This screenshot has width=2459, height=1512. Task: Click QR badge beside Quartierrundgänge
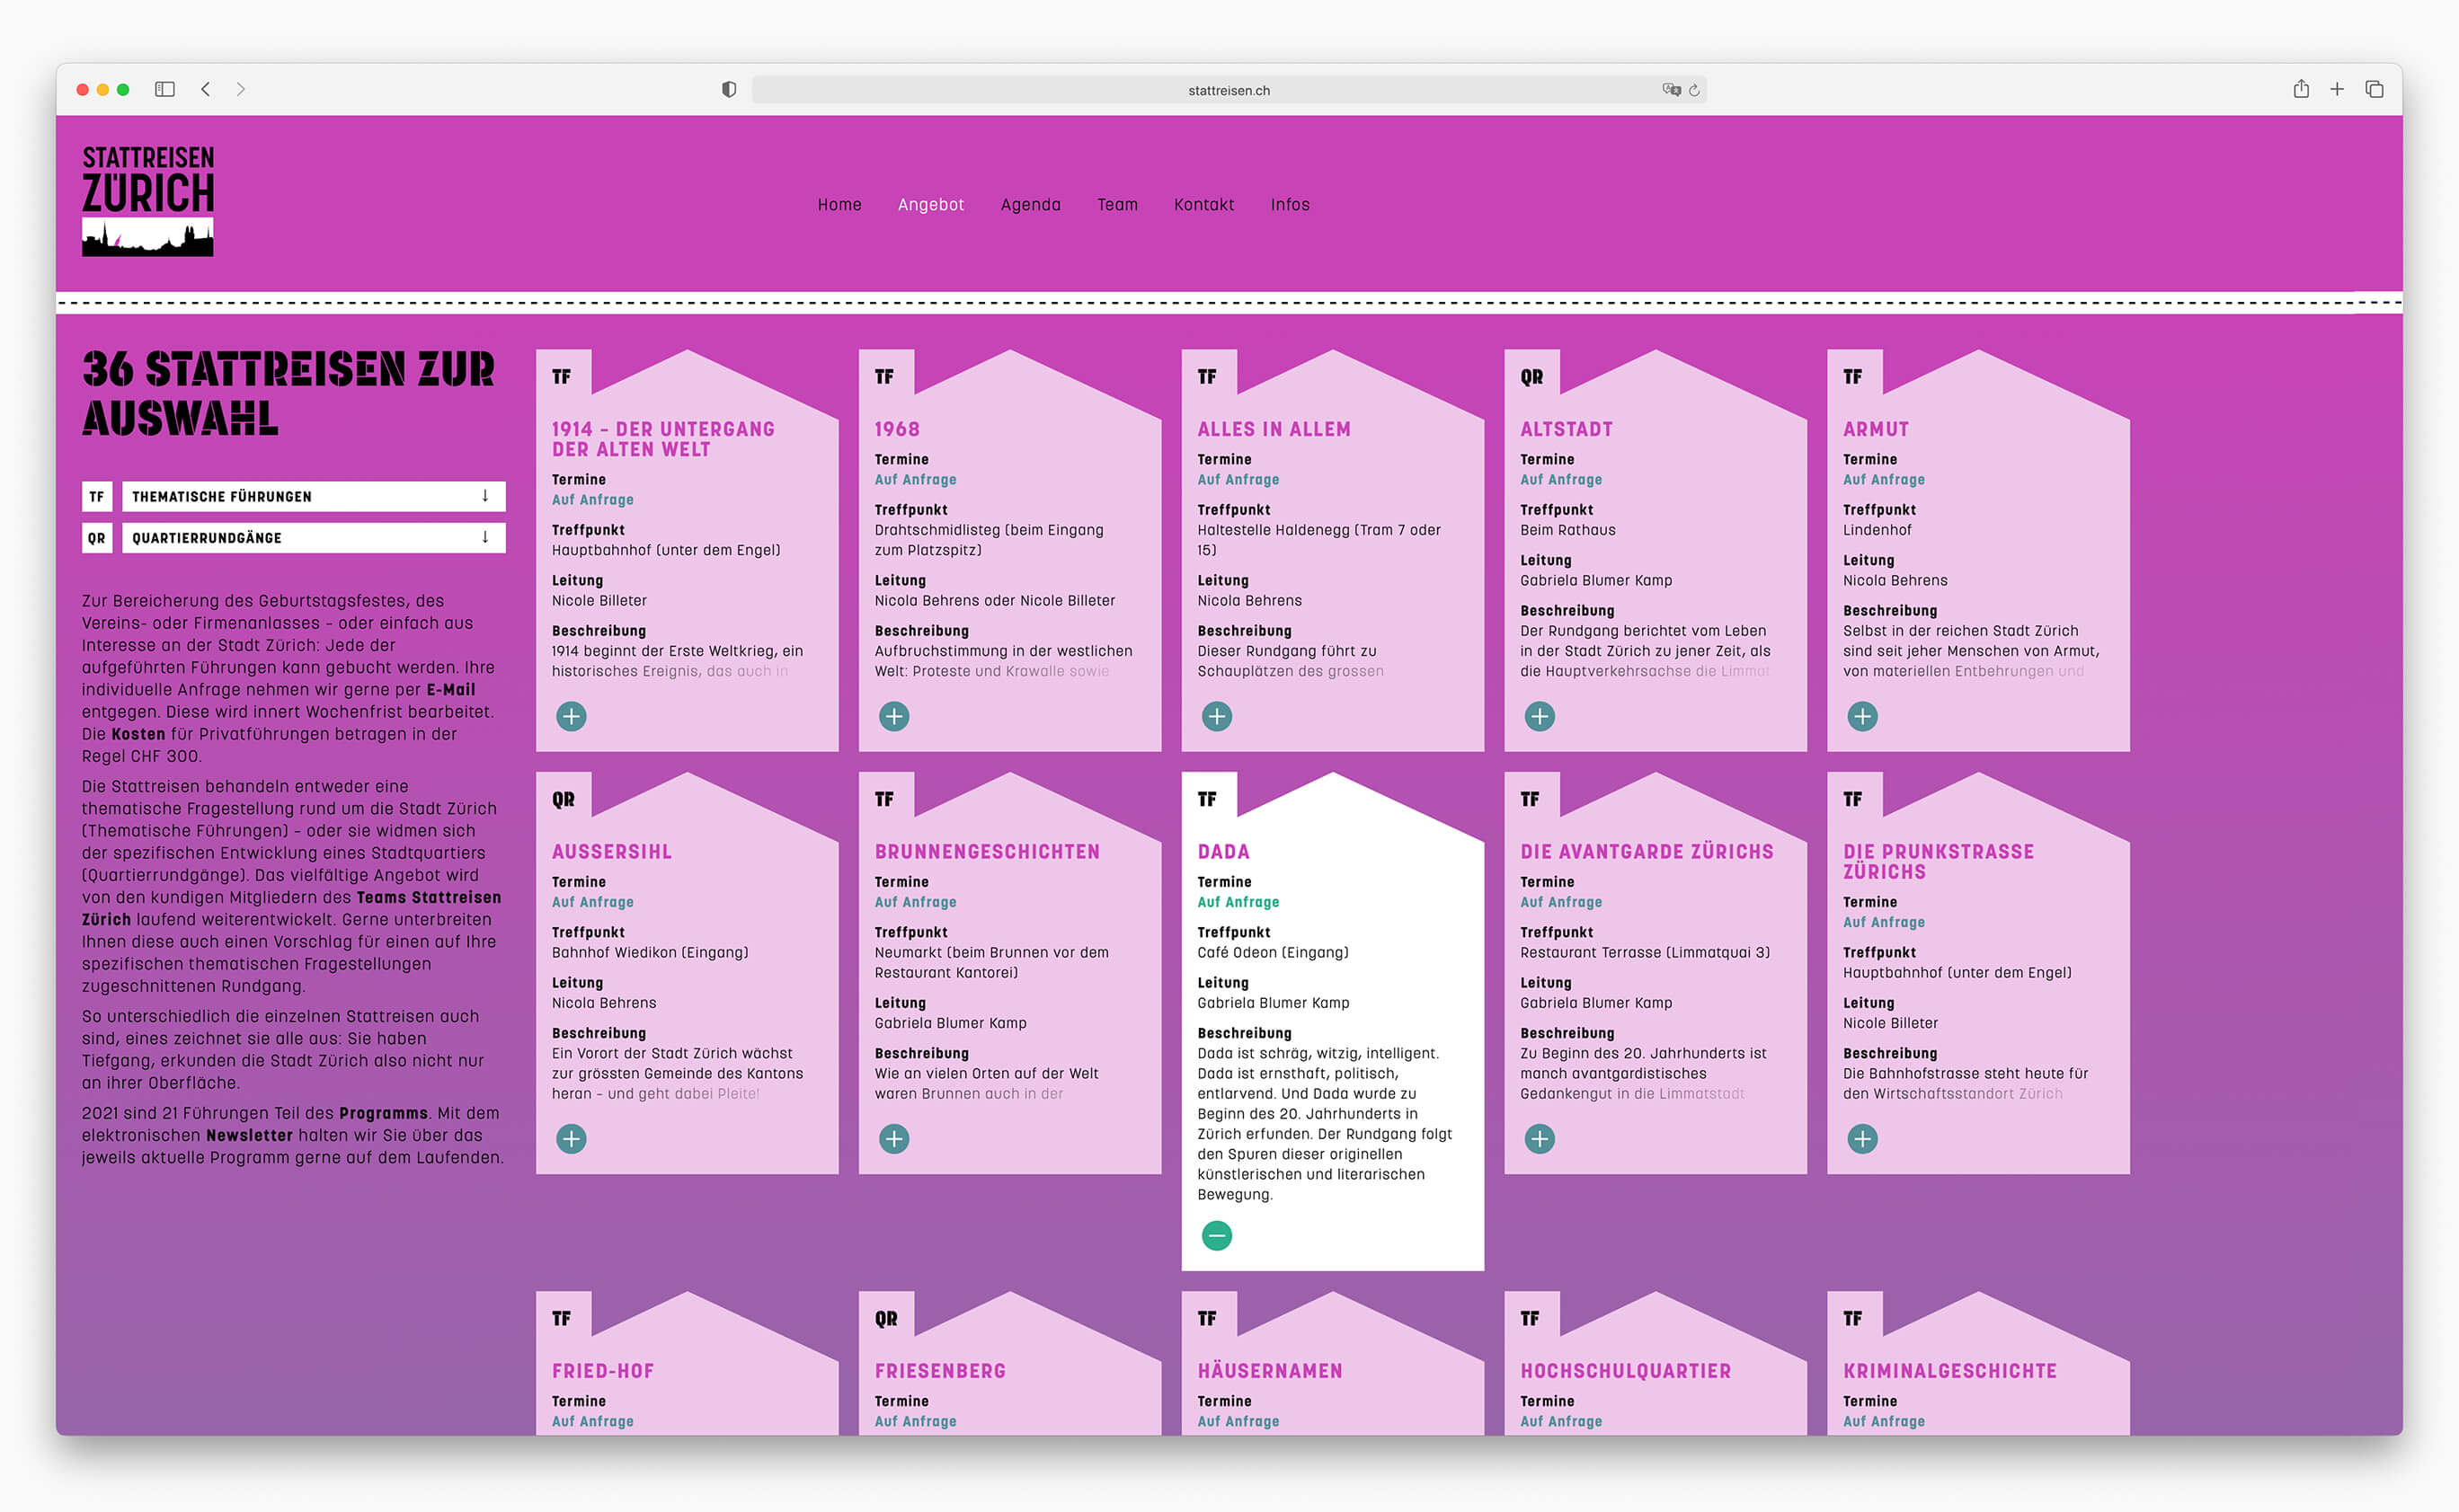tap(97, 538)
